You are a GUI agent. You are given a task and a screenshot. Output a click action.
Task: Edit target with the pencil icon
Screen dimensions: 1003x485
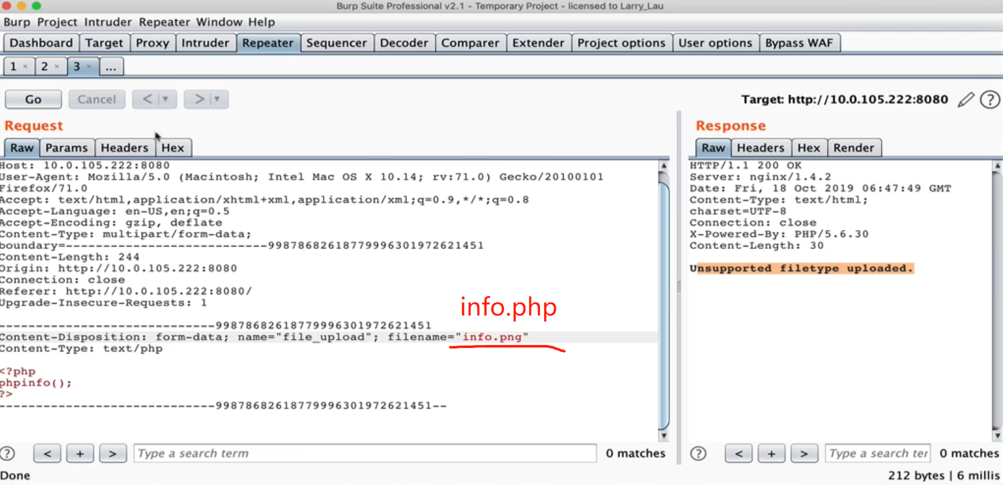tap(966, 99)
